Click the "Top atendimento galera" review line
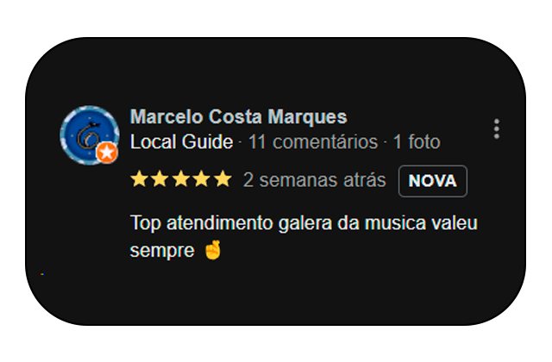This screenshot has height=362, width=552. coord(304,223)
